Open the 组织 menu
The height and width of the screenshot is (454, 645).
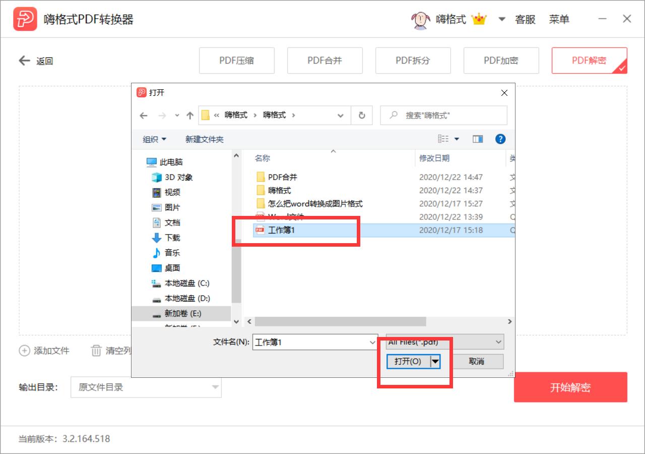click(154, 139)
